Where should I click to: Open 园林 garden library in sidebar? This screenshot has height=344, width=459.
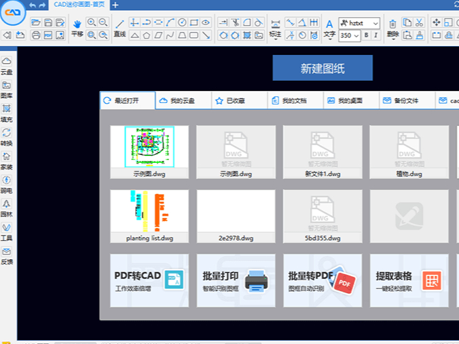coord(7,208)
